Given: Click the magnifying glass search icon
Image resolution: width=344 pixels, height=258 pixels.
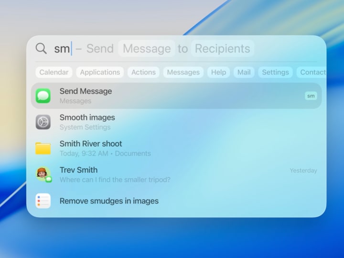Looking at the screenshot, I should point(41,48).
